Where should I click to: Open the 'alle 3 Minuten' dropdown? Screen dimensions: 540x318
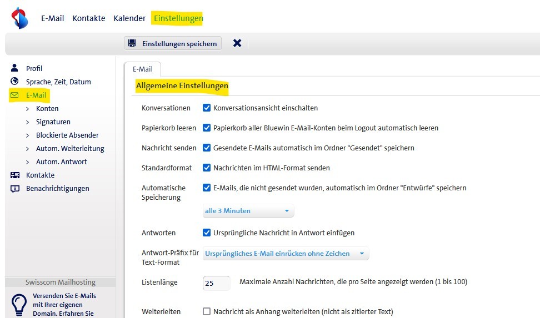pos(248,211)
